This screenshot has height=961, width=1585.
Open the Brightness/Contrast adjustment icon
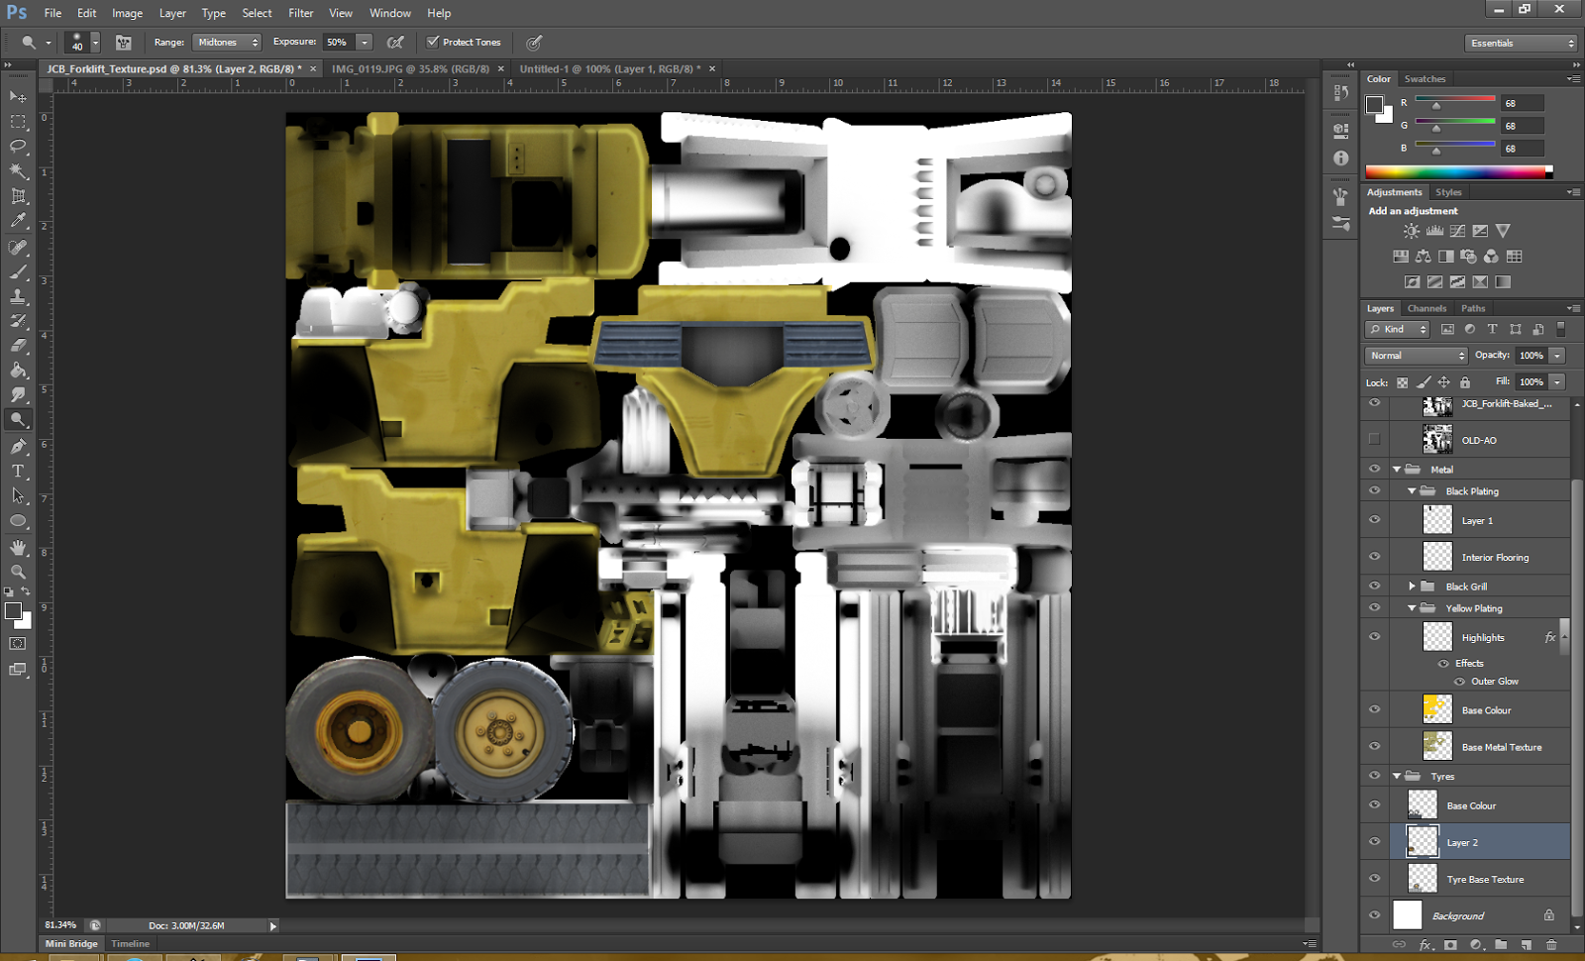coord(1411,230)
